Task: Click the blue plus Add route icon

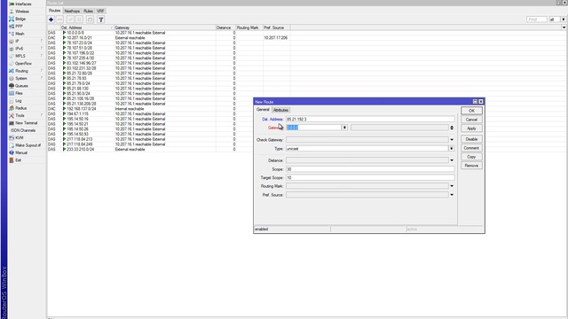Action: click(x=51, y=19)
